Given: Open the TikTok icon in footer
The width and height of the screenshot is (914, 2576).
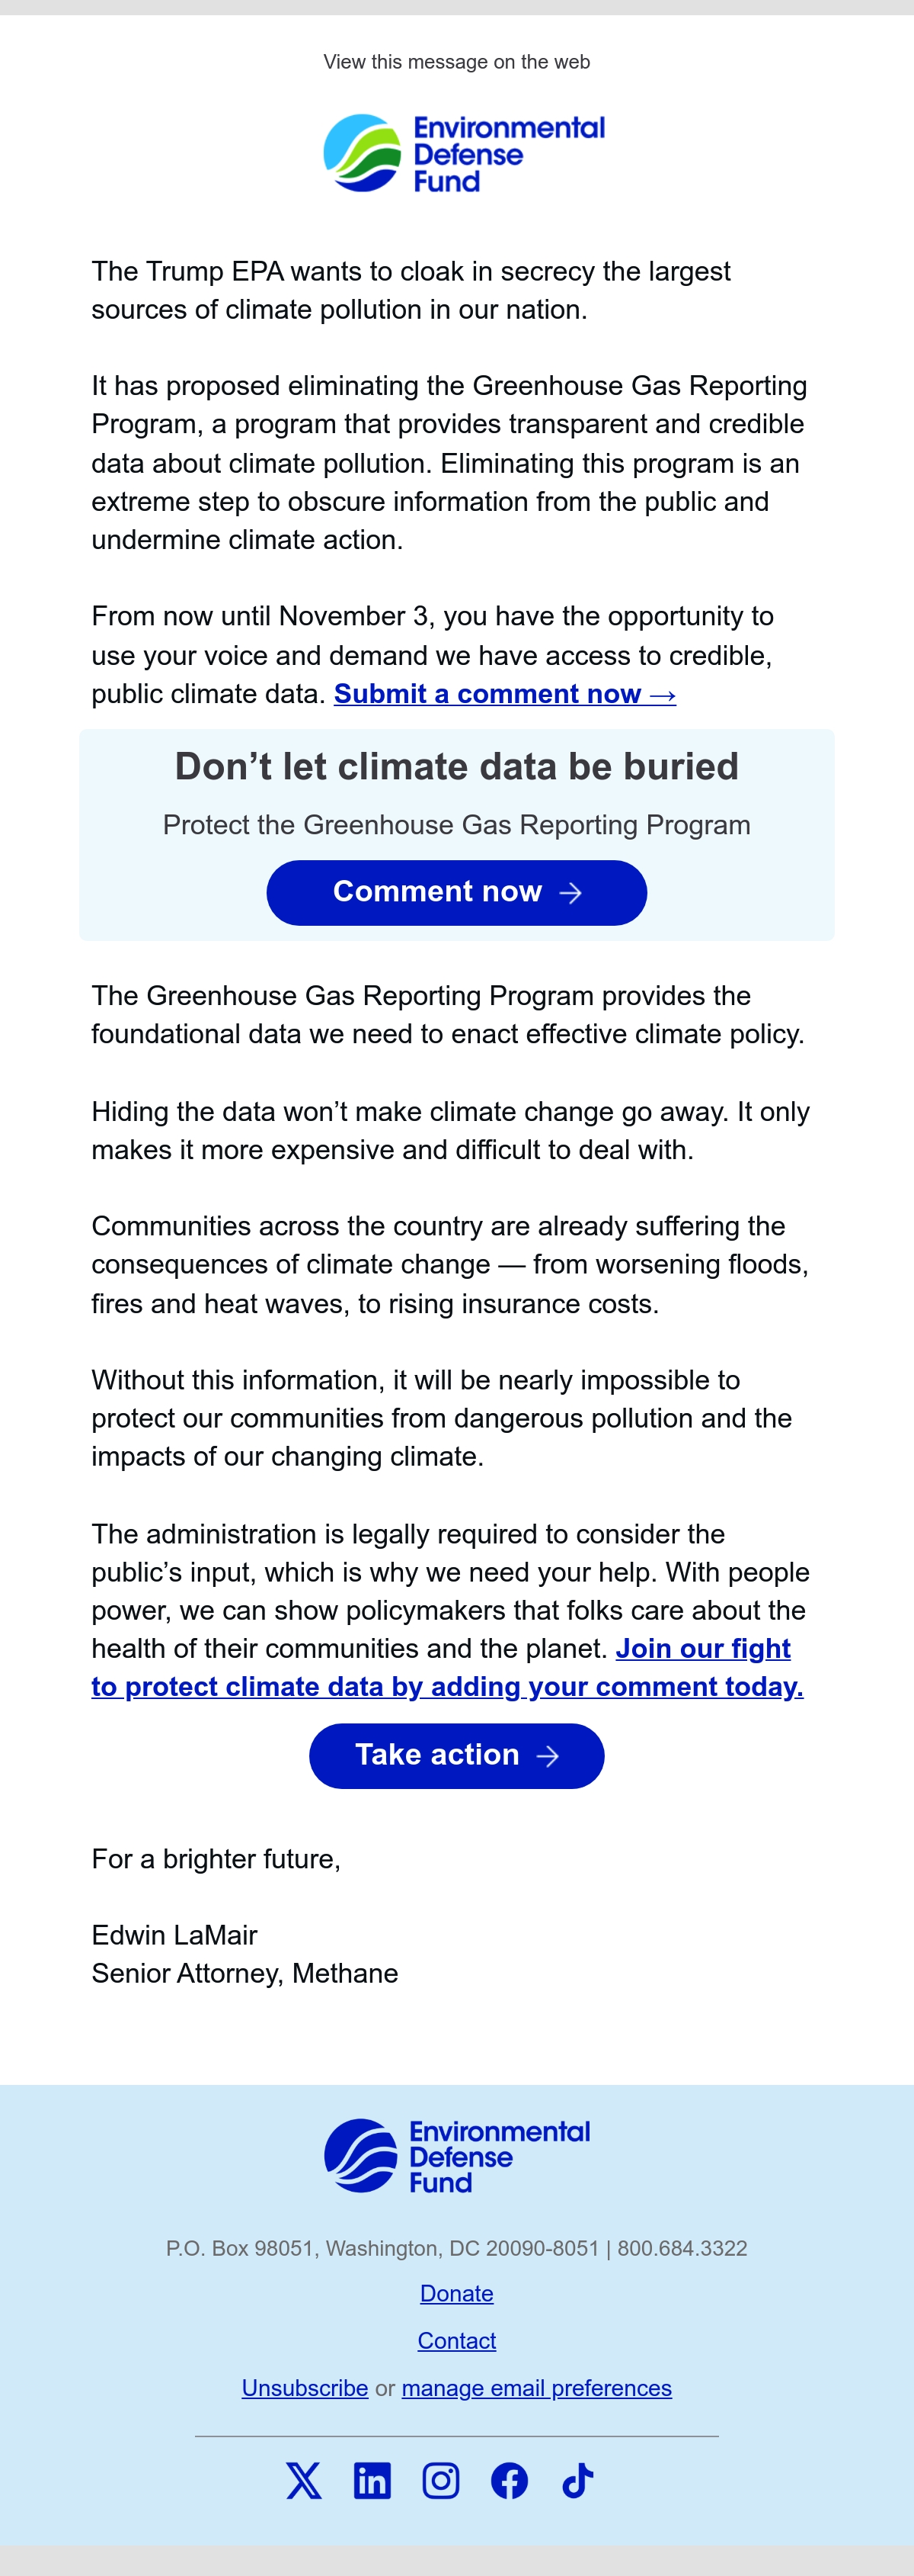Looking at the screenshot, I should [577, 2481].
